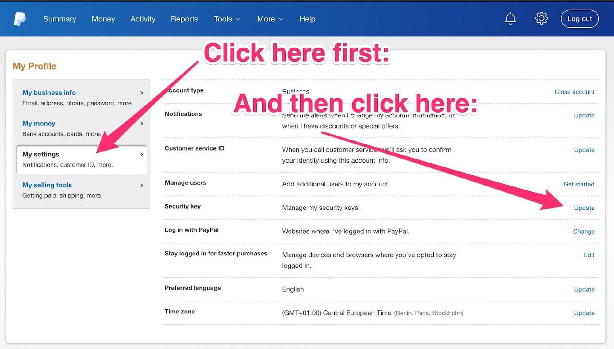Screen dimensions: 614x349
Task: Click the Notifications row label
Action: 183,114
